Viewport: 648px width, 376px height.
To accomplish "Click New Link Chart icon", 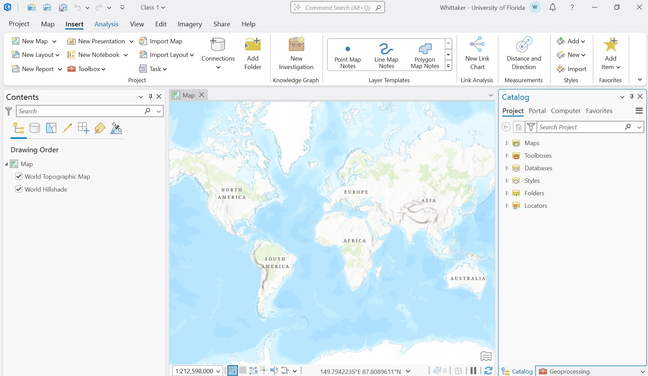I will [477, 45].
